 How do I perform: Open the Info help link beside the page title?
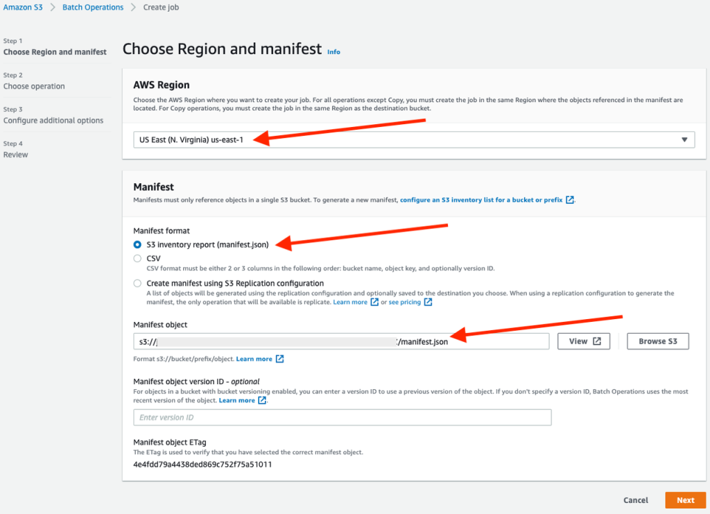pyautogui.click(x=334, y=51)
